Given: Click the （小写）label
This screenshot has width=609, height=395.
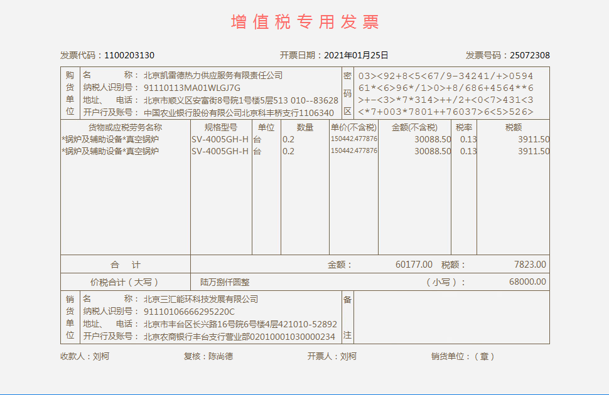Looking at the screenshot, I should coord(446,282).
